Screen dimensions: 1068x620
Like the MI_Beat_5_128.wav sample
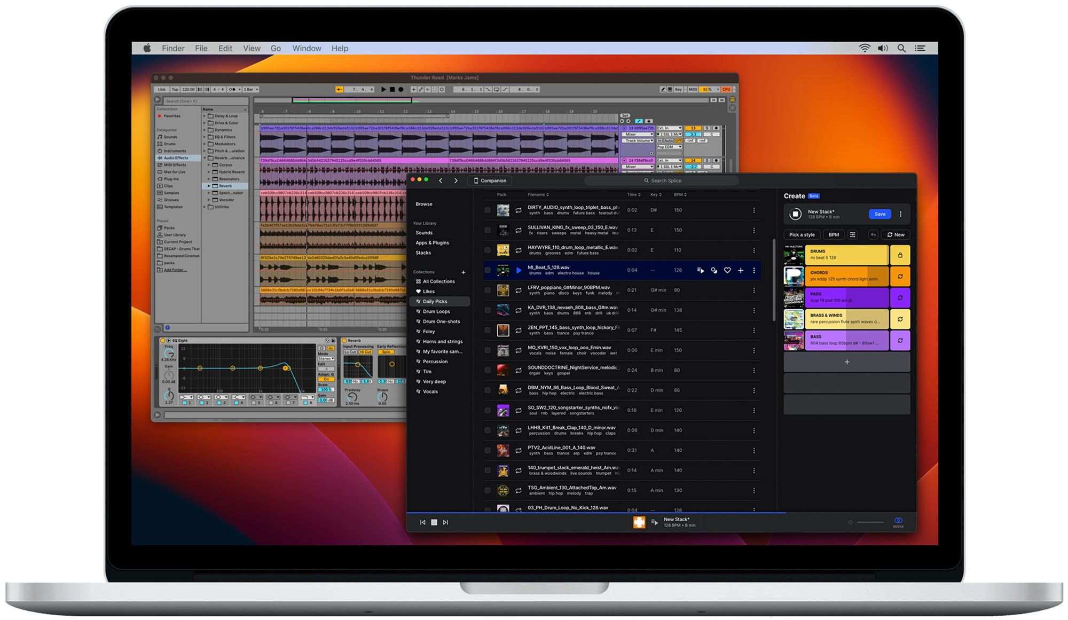(x=727, y=271)
